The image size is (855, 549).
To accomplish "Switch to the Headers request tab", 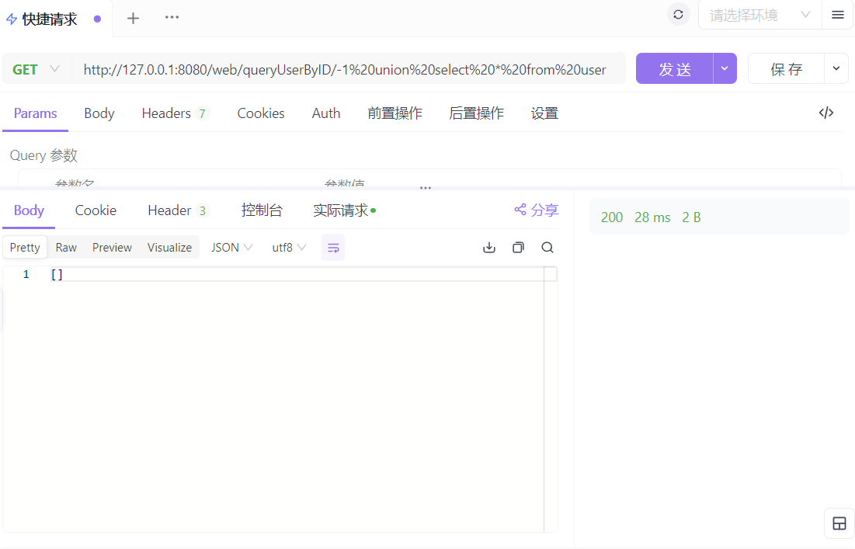I will (x=173, y=113).
